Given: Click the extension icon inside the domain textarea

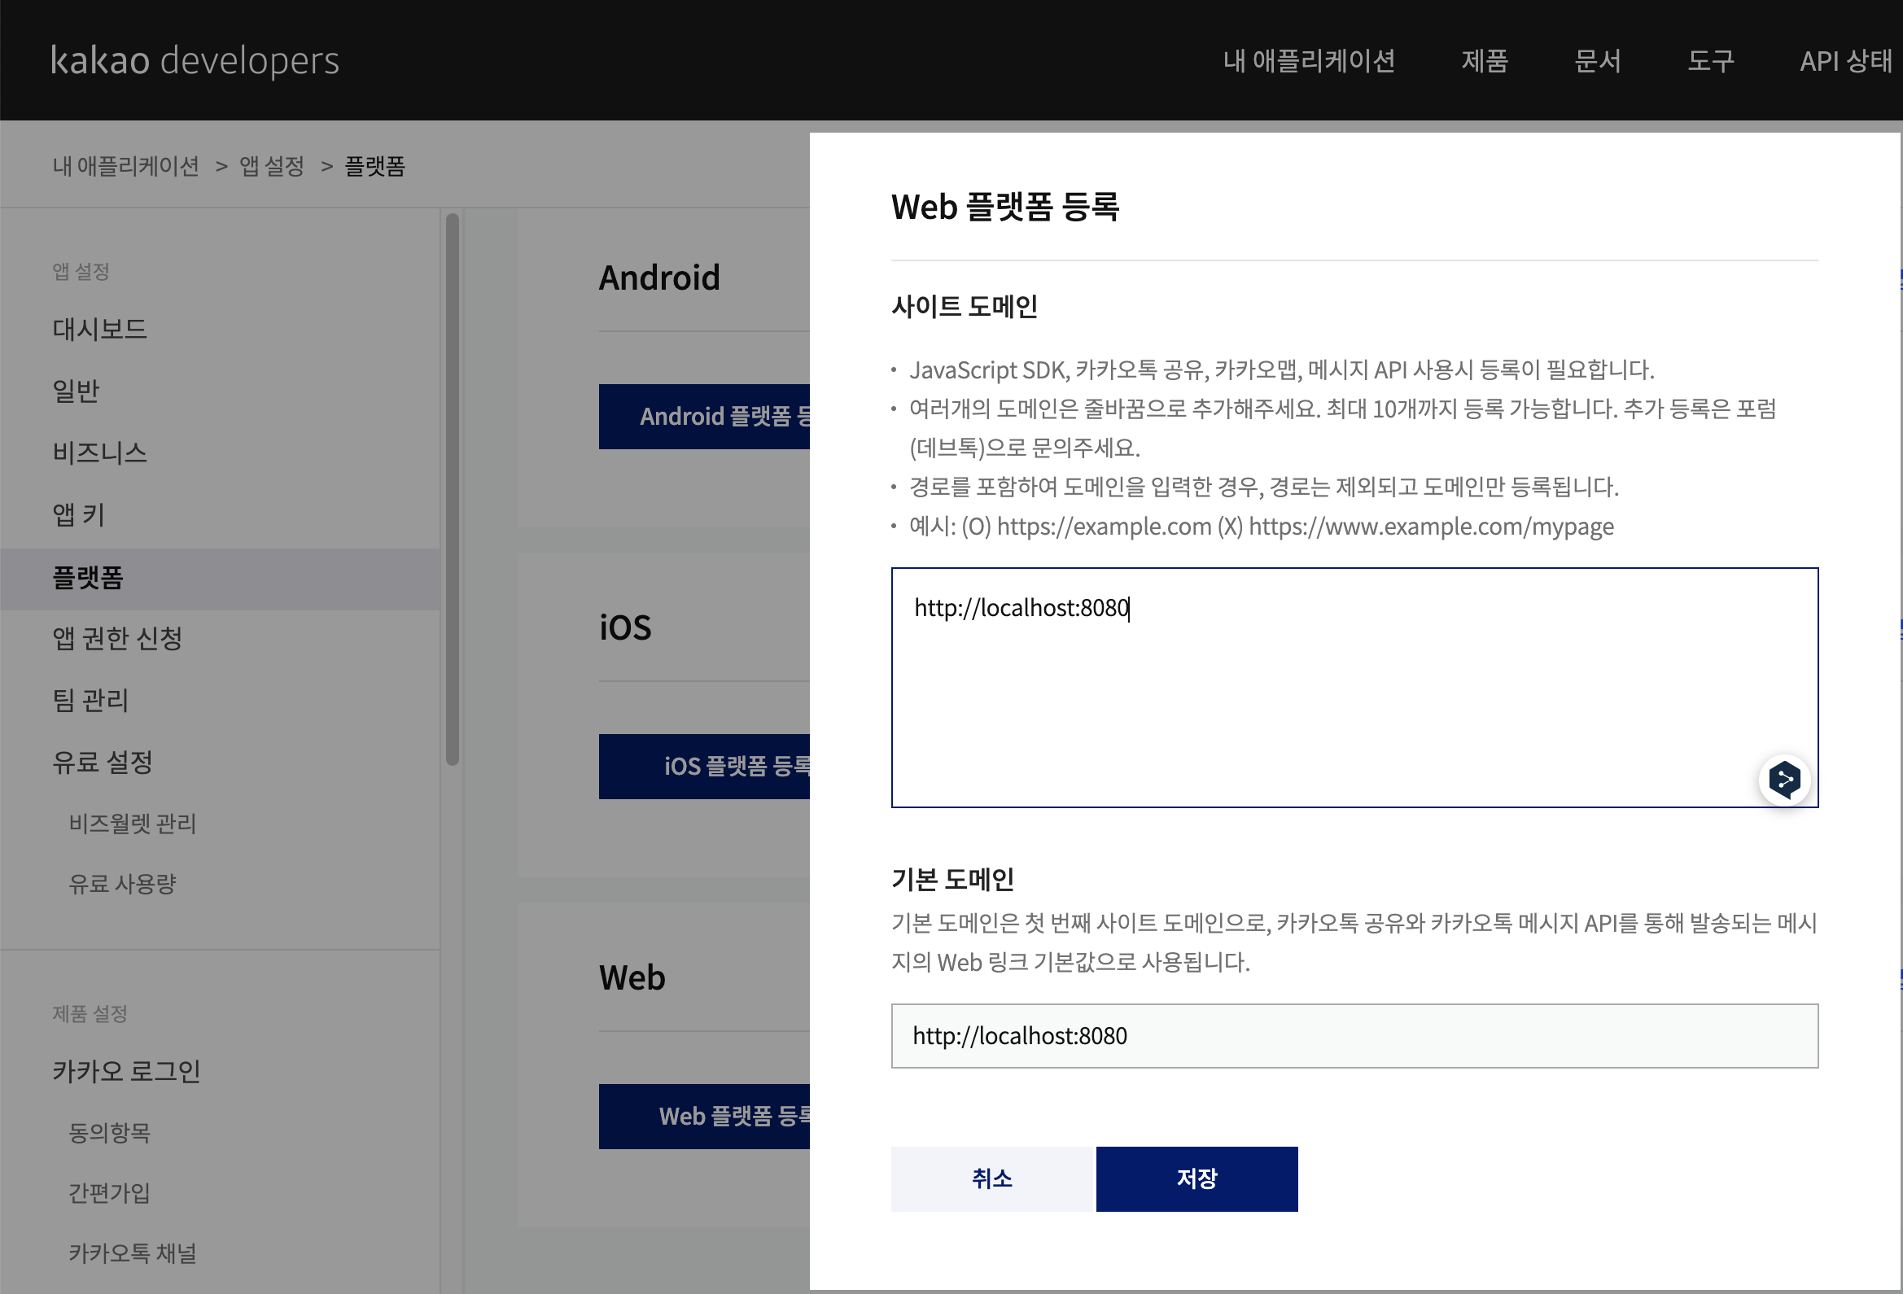Looking at the screenshot, I should click(1783, 779).
